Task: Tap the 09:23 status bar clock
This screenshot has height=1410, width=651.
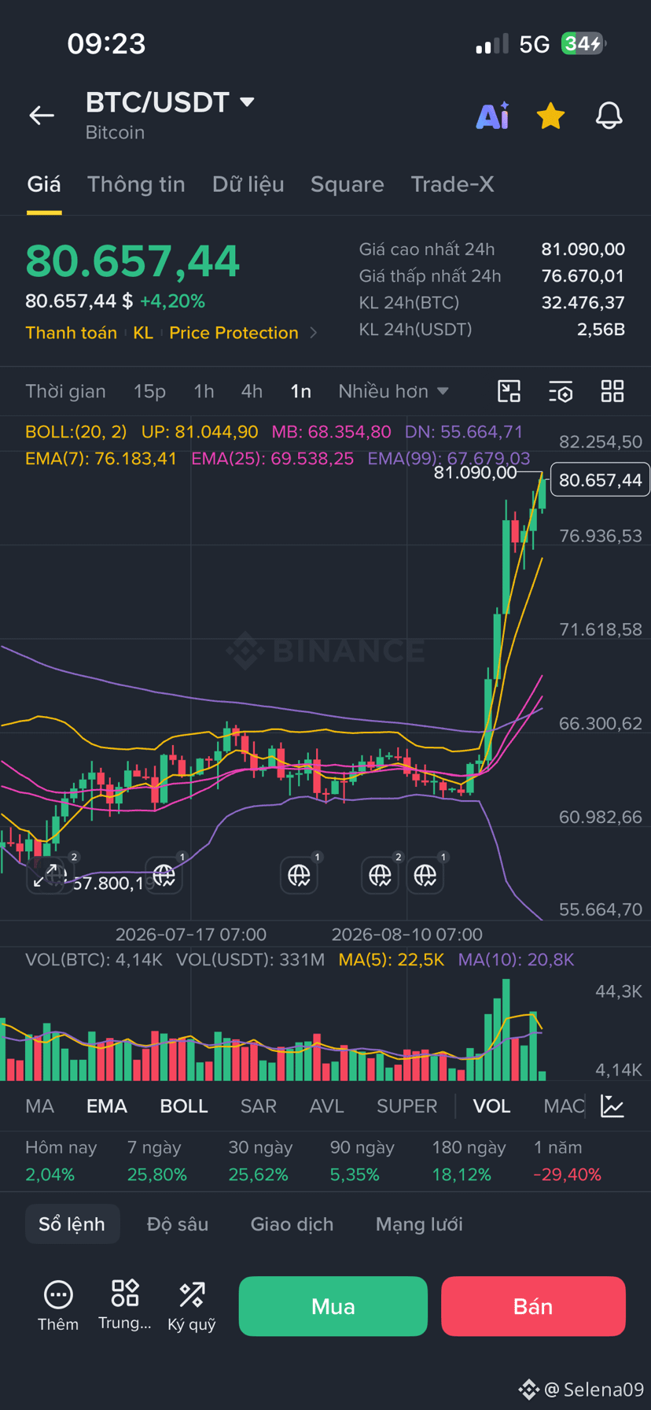Action: tap(106, 44)
